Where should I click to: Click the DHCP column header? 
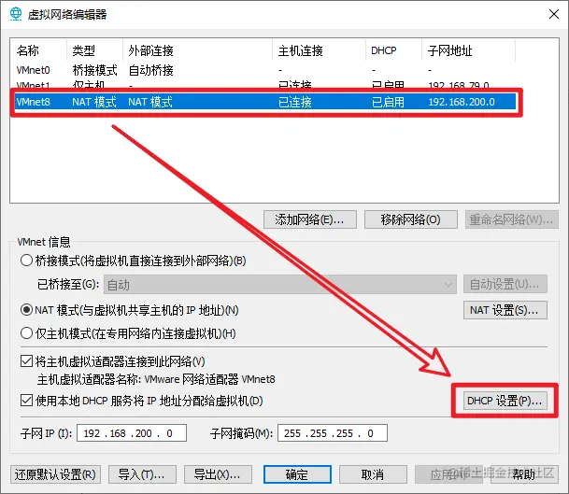point(394,50)
